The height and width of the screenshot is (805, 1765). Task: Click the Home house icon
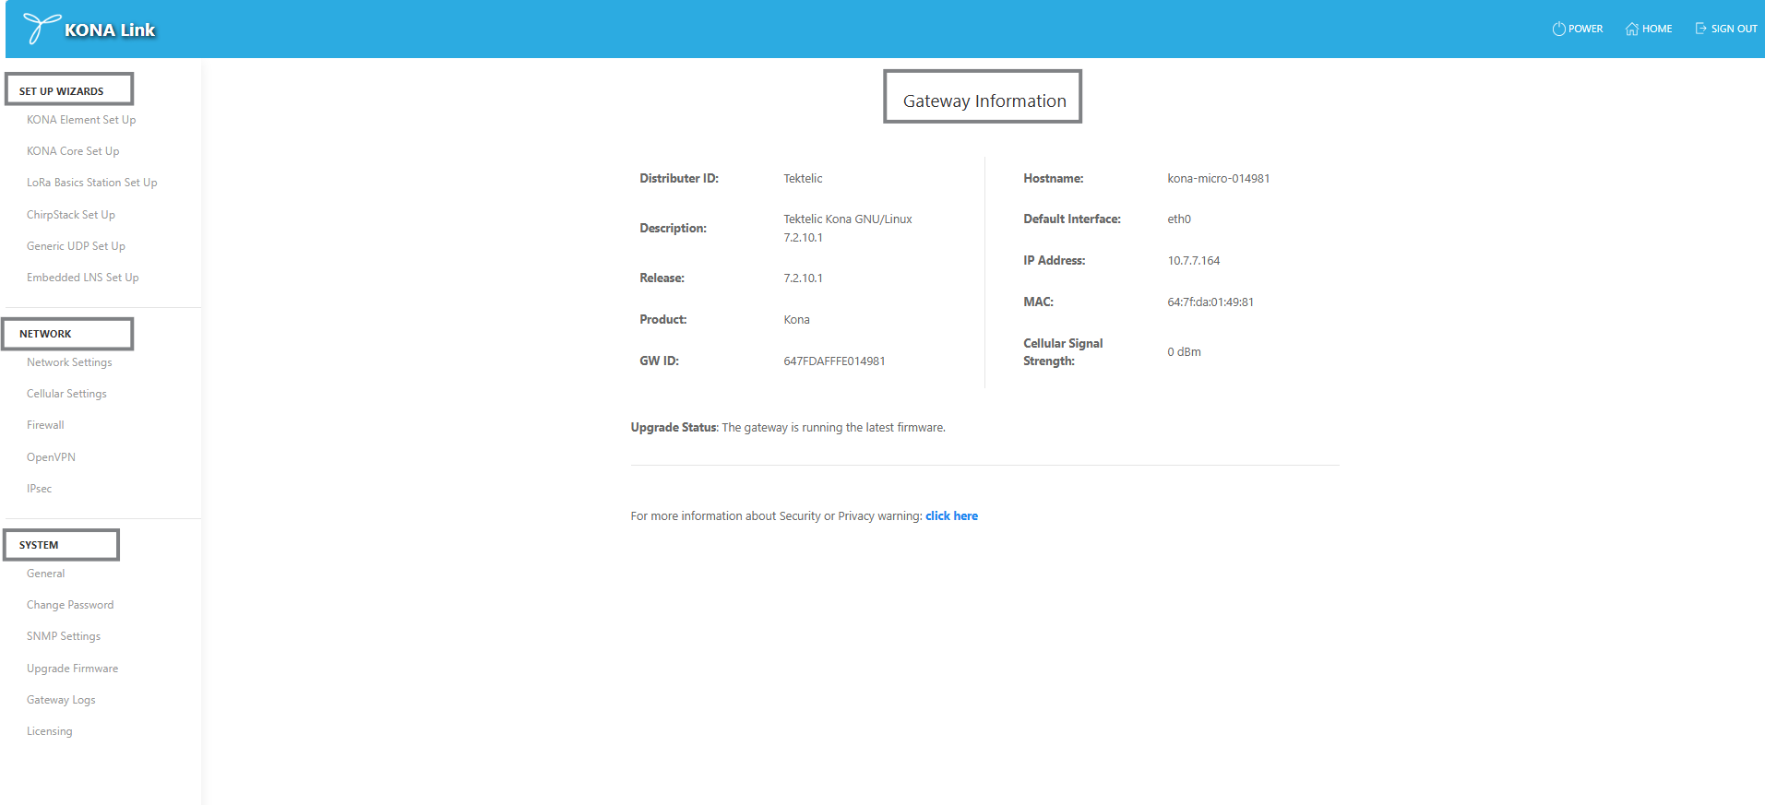coord(1632,29)
